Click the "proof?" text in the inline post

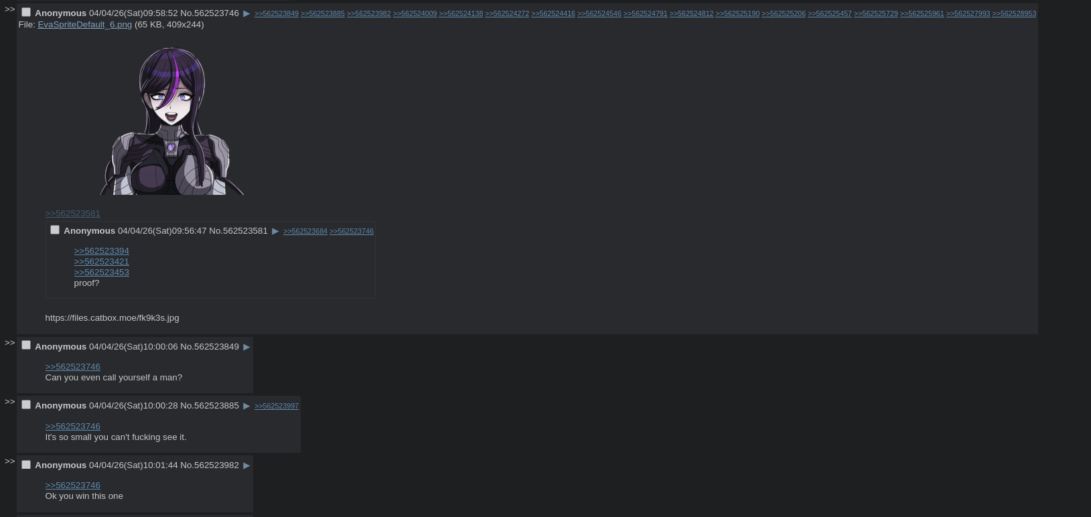click(86, 283)
